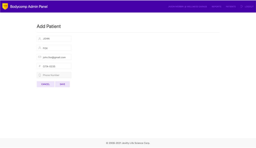
Task: Go to the Patients menu item
Action: pyautogui.click(x=231, y=6)
